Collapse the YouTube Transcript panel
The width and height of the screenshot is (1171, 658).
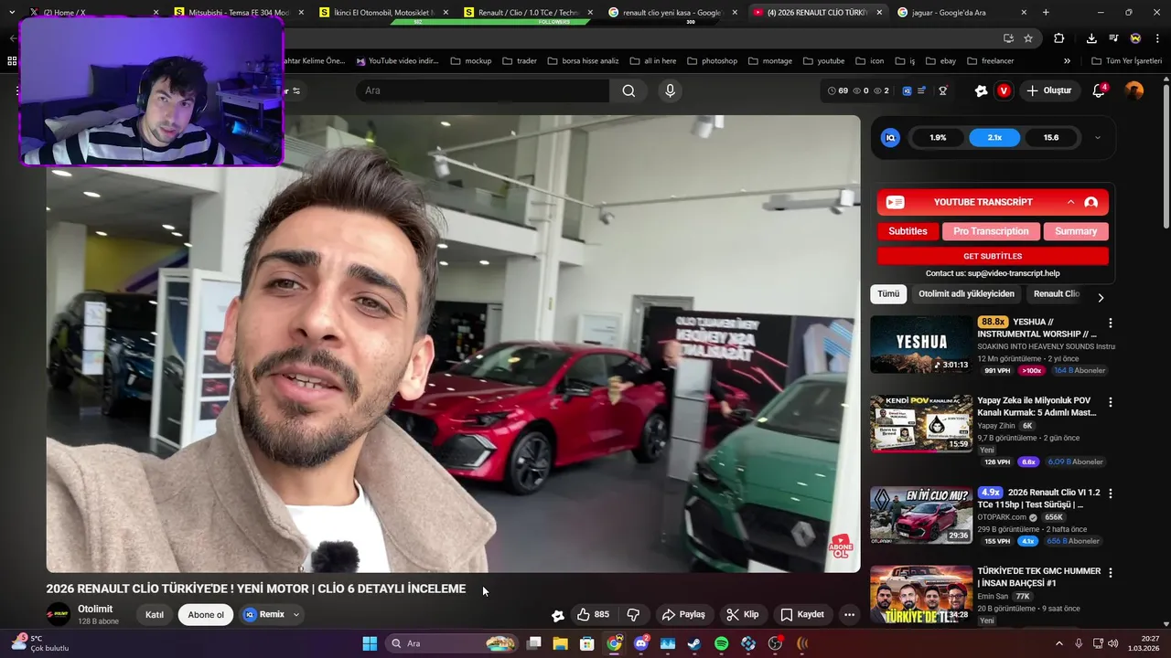tap(1070, 202)
